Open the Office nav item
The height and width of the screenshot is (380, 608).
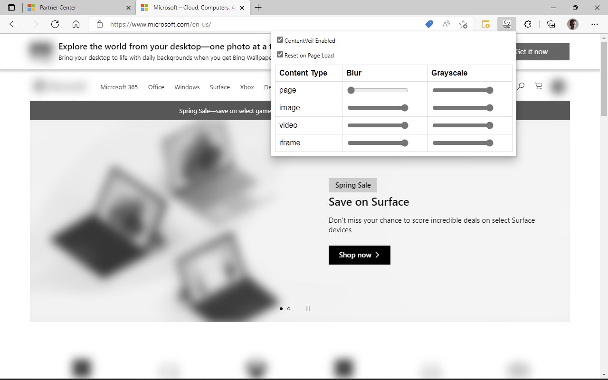[156, 87]
